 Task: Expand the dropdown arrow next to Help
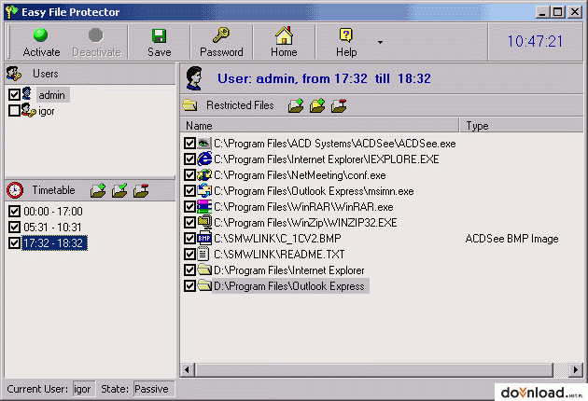[x=380, y=42]
